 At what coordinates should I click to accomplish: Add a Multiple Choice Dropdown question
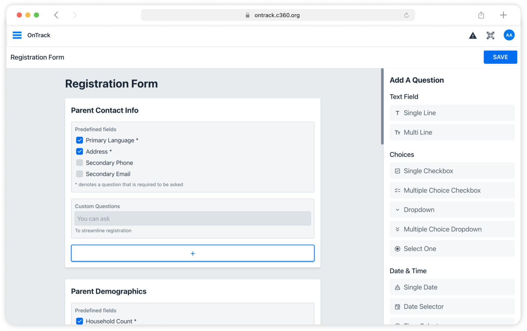[x=452, y=229]
